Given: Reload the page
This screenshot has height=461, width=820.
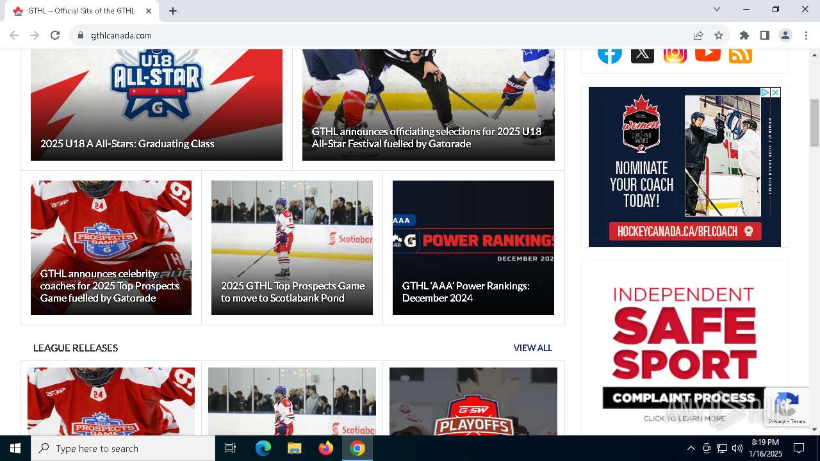Looking at the screenshot, I should (55, 35).
